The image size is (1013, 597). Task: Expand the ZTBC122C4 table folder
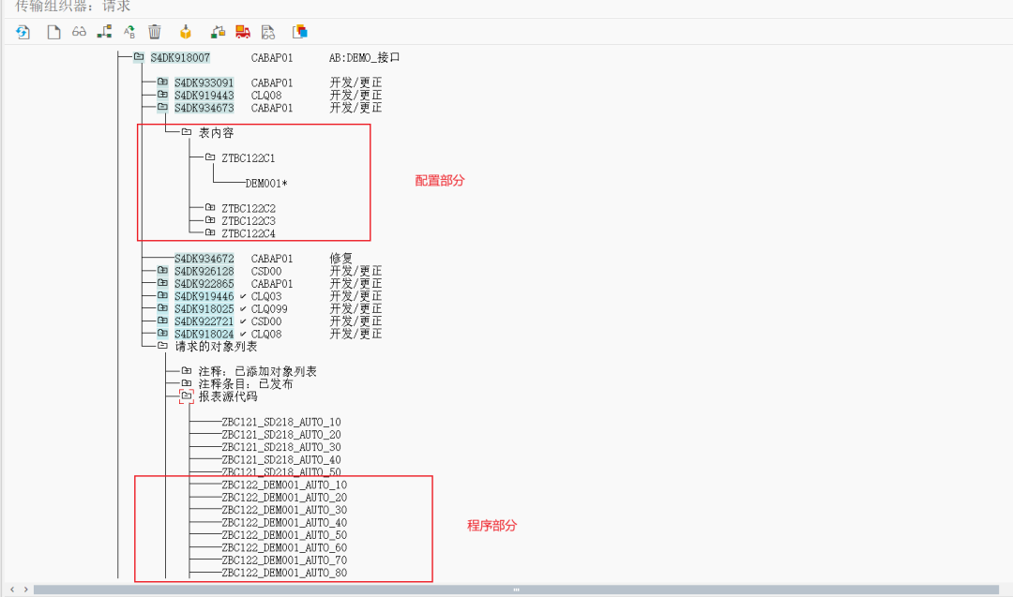pyautogui.click(x=210, y=232)
